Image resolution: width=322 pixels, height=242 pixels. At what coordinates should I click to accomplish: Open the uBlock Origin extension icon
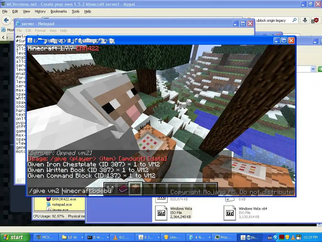(315, 20)
